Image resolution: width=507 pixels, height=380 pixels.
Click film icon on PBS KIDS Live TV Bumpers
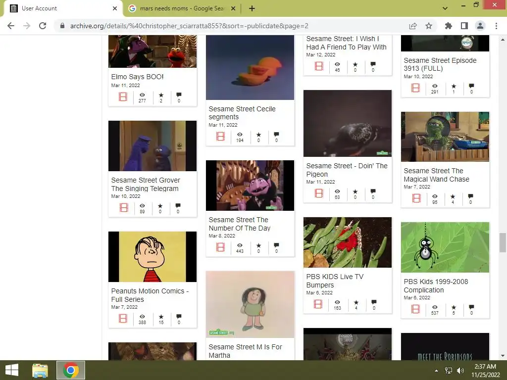pos(318,304)
